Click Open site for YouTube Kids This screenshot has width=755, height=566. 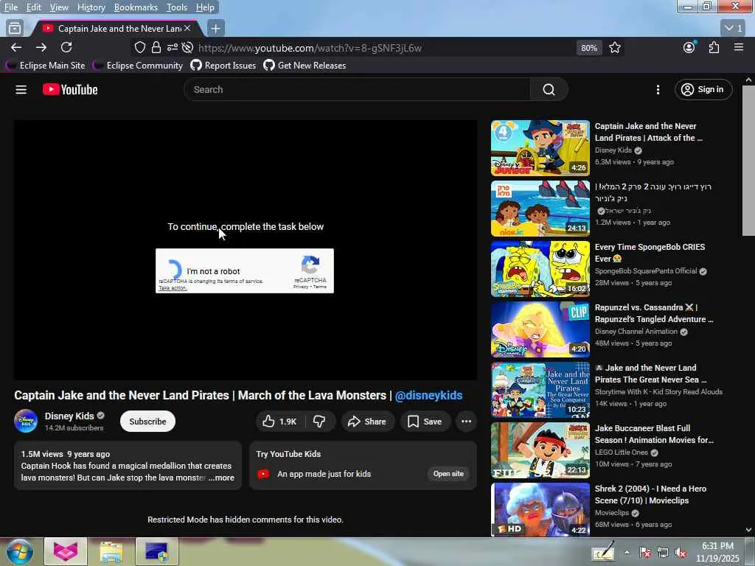coord(448,474)
